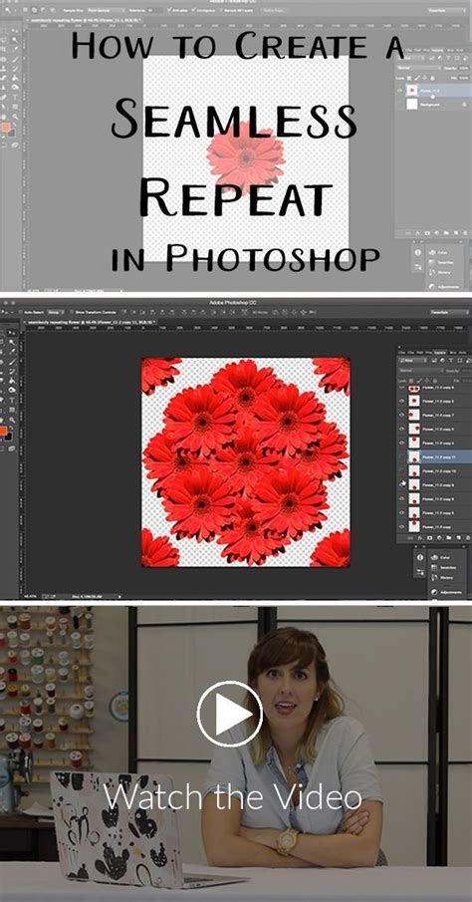
Task: Select the Zoom magnifier tool in middle screenshot
Action: coord(12,420)
